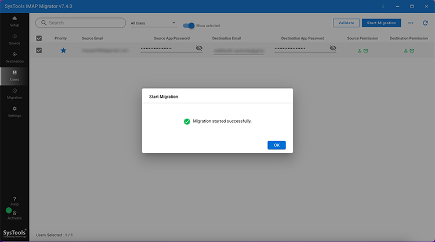The image size is (435, 242).
Task: Click the Source Email column header
Action: (x=92, y=38)
